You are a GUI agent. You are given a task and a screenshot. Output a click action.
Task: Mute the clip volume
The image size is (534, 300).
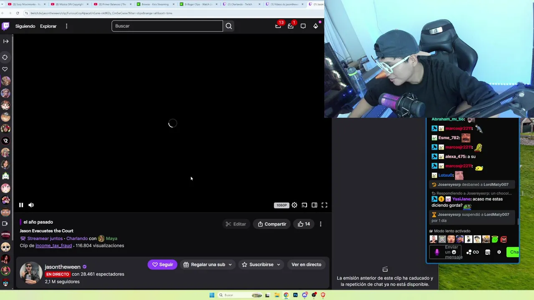[31, 205]
